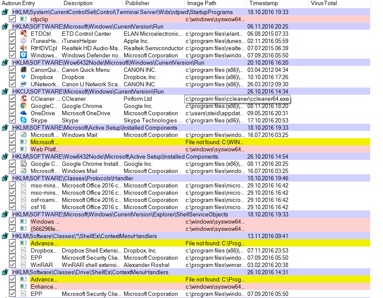Click timestamp '03.02.2016 20:38' cell
This screenshot has width=383, height=298.
268,265
